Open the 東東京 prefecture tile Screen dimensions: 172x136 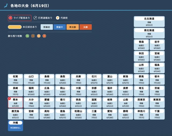coord(157,102)
